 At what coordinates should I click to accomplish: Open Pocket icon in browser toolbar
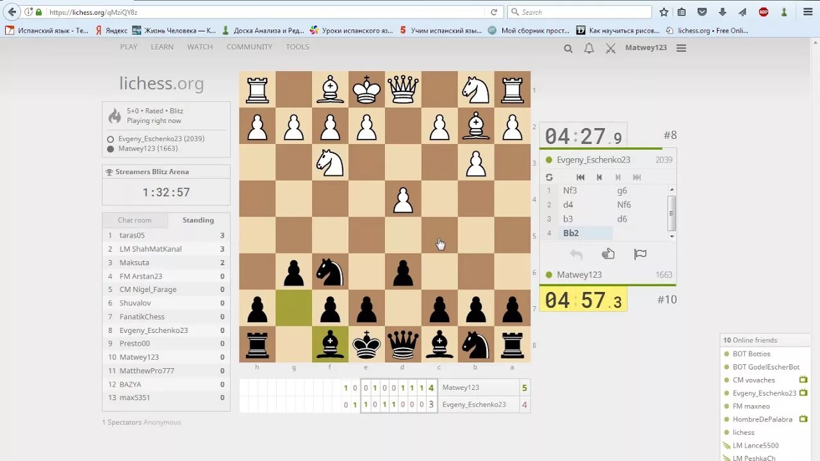702,12
